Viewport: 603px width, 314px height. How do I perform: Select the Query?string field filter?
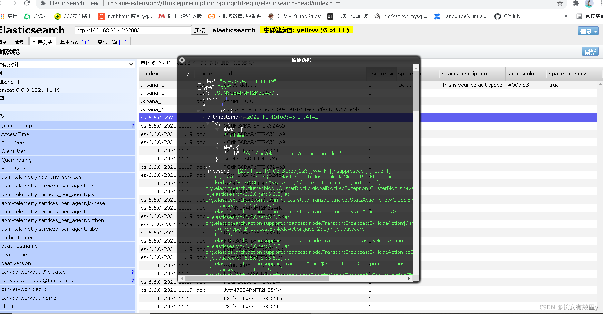click(67, 160)
